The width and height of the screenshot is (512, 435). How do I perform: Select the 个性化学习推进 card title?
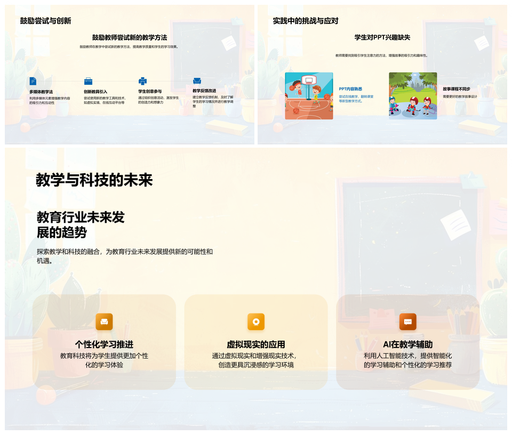click(104, 344)
